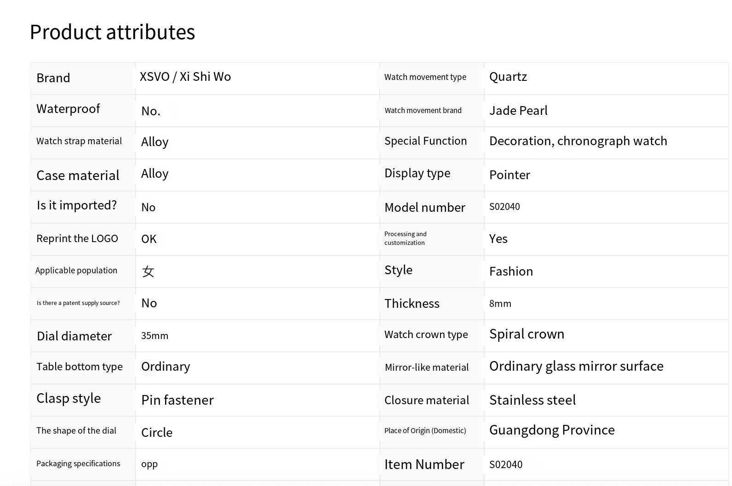Select the Waterproof attribute label

coord(68,109)
